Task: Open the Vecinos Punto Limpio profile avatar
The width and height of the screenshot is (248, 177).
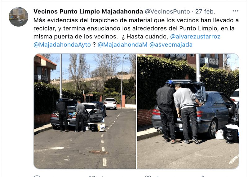Action: click(18, 17)
